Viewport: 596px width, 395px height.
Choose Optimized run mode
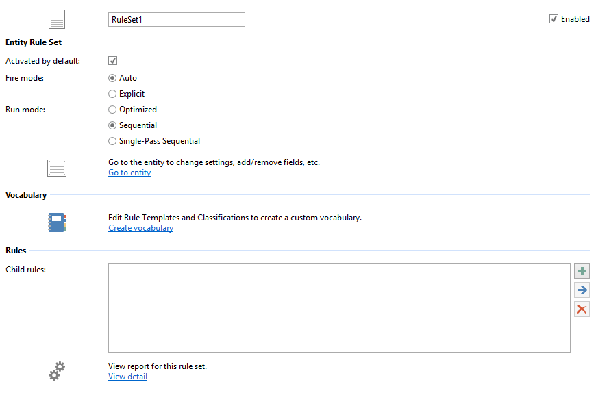[113, 110]
